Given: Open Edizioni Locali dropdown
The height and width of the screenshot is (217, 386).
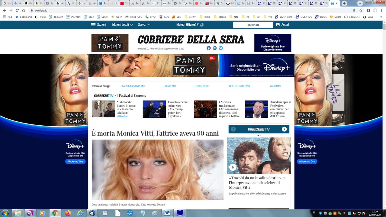Looking at the screenshot, I should [122, 25].
